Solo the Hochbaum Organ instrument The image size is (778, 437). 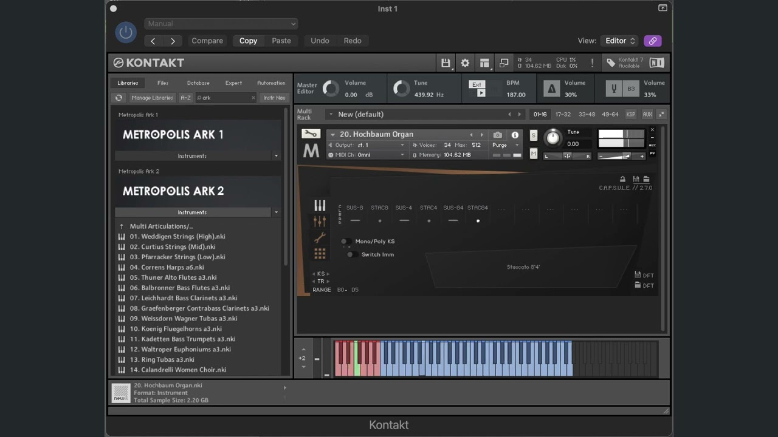533,135
